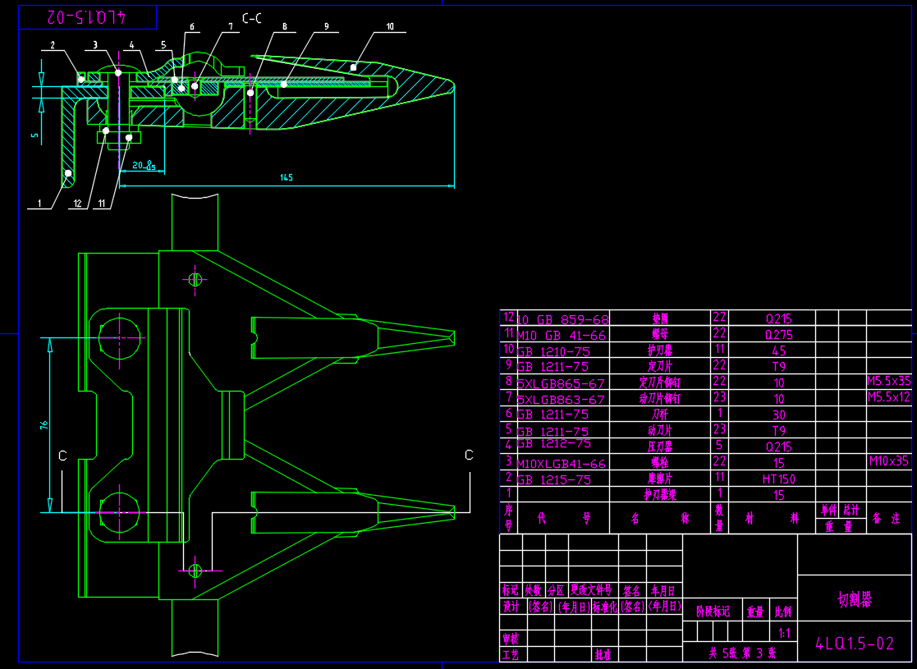Screen dimensions: 917x669
Task: Select balloon number 12 callout
Action: coord(78,204)
